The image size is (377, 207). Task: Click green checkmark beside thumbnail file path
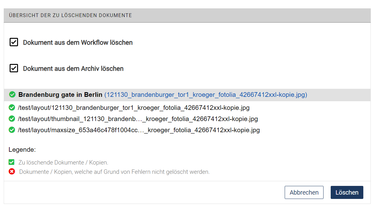(12, 119)
